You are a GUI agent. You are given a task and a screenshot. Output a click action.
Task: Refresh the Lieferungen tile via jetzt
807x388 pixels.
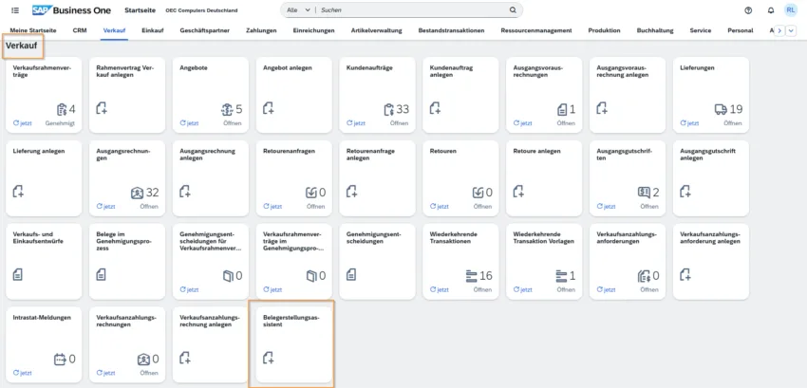point(690,123)
